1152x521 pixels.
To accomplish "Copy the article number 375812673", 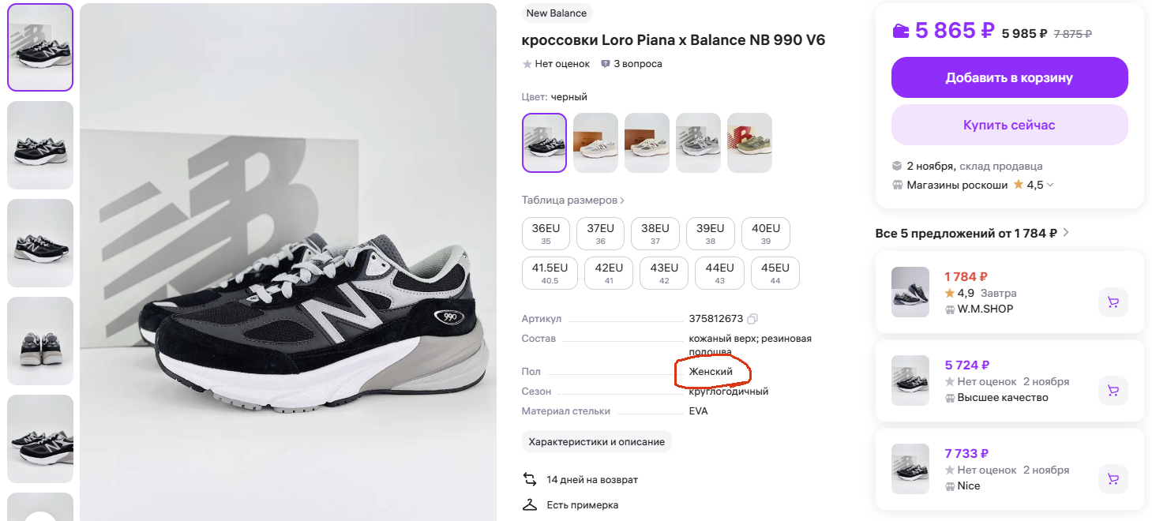I will click(752, 319).
